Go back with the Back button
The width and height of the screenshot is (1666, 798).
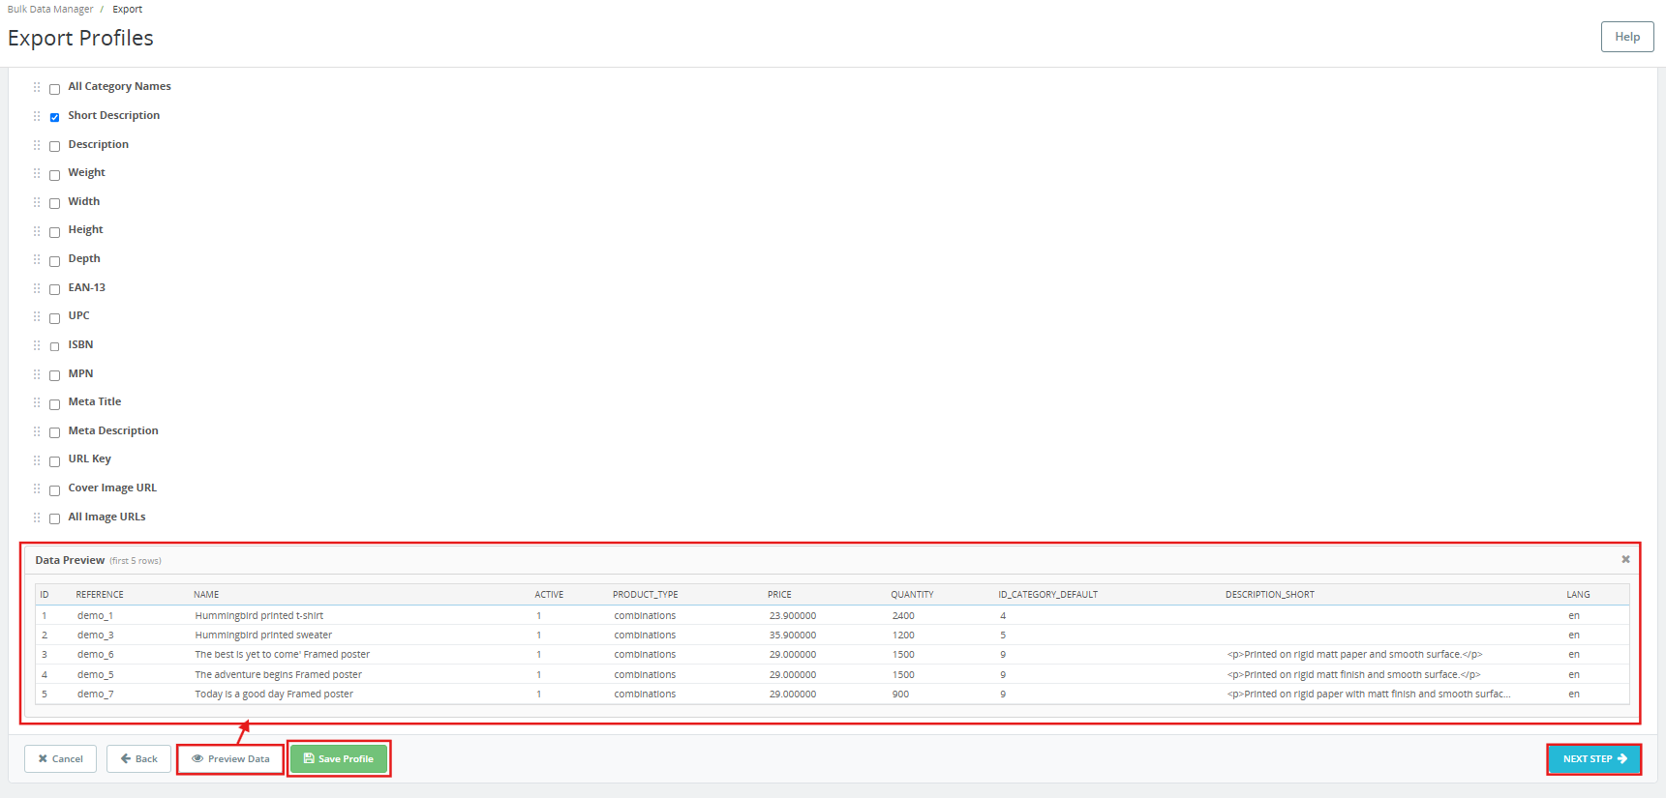(138, 758)
